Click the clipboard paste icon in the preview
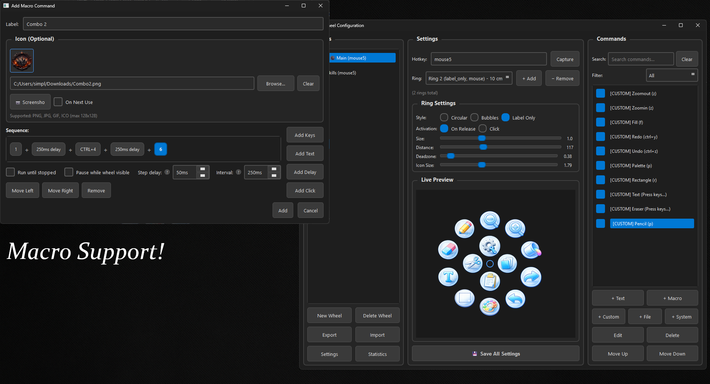Viewport: 710px width, 384px height. pyautogui.click(x=490, y=281)
